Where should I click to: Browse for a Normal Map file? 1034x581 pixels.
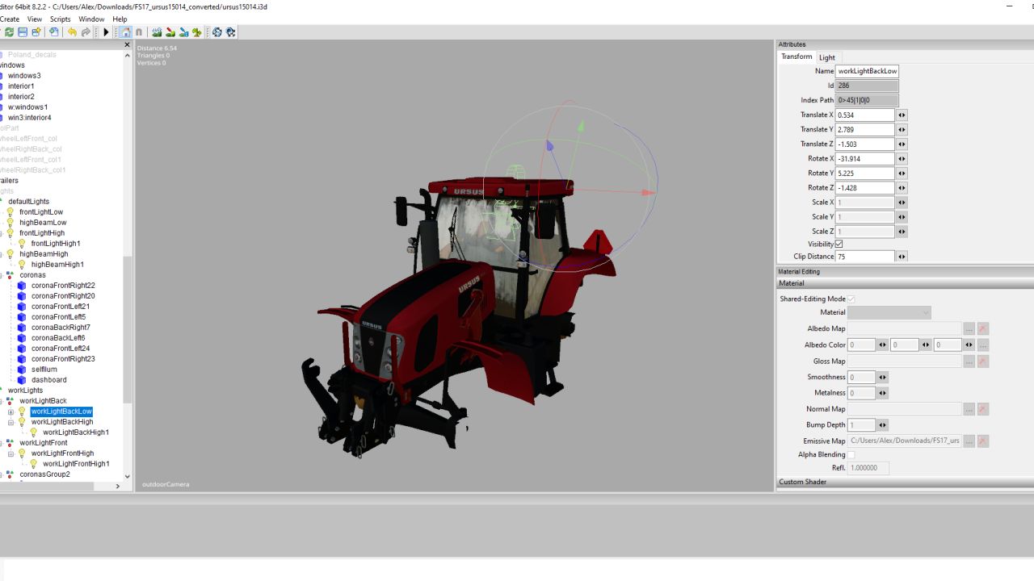pos(969,409)
